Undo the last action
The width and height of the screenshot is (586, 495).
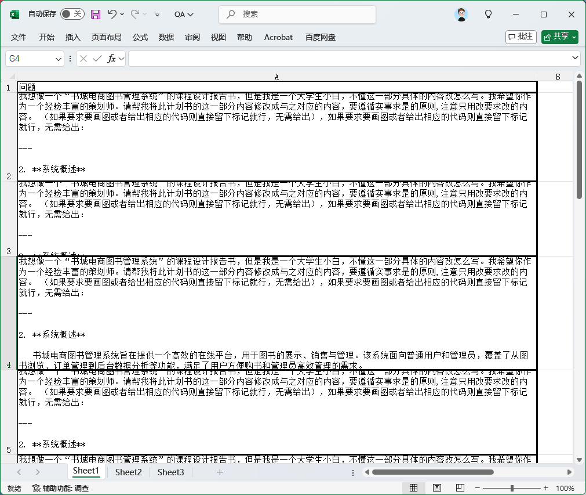[112, 15]
